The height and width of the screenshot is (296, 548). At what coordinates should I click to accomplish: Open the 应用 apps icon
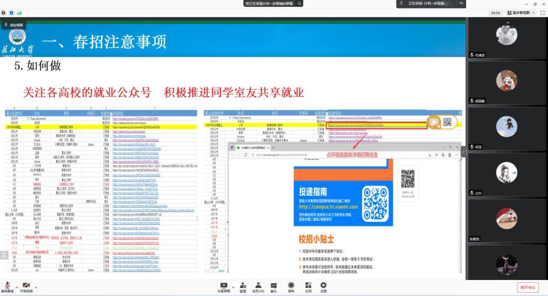click(x=308, y=285)
